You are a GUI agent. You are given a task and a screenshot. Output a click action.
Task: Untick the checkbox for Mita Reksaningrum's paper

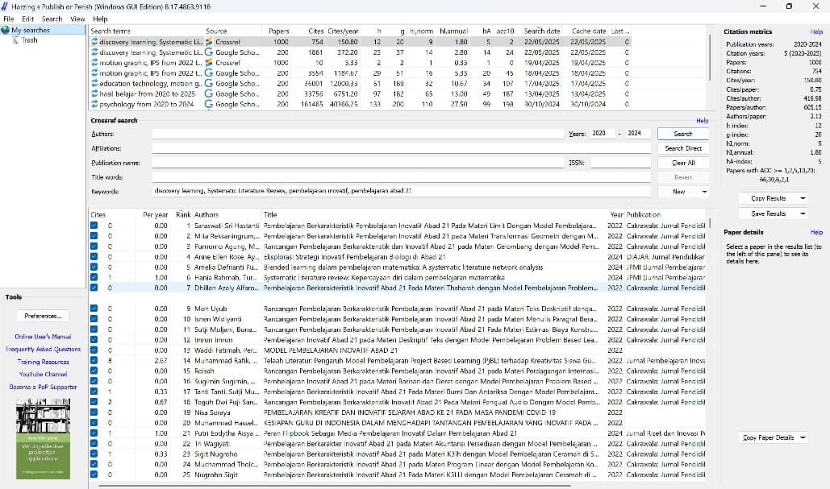tap(94, 236)
